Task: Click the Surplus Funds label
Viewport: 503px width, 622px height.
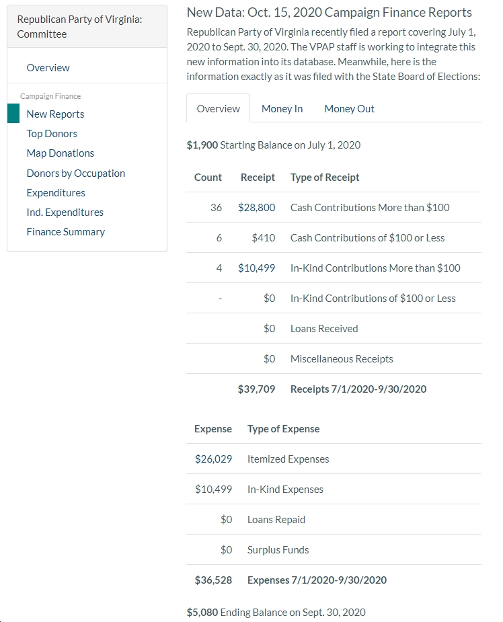Action: pyautogui.click(x=278, y=550)
